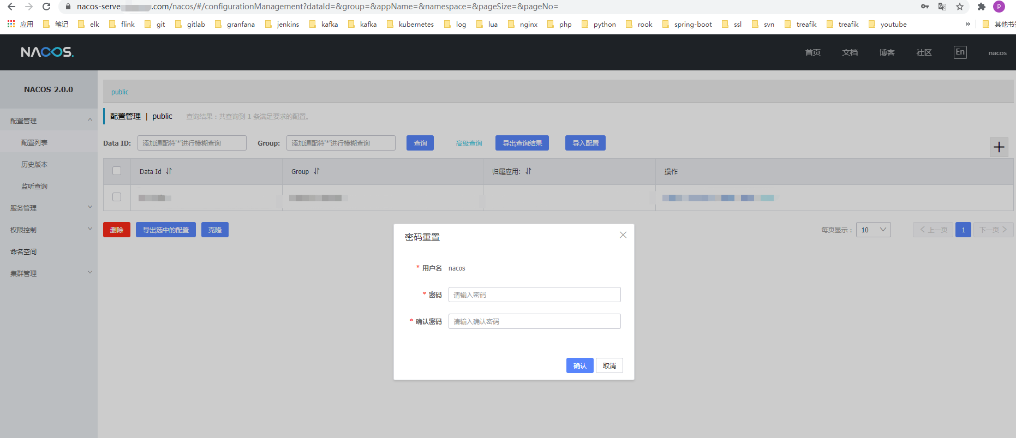
Task: Collapse the 配置管理 sidebar section
Action: 49,121
